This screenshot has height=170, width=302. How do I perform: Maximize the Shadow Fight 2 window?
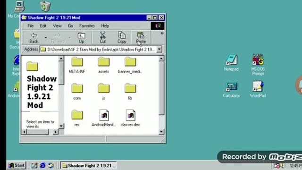[155, 18]
